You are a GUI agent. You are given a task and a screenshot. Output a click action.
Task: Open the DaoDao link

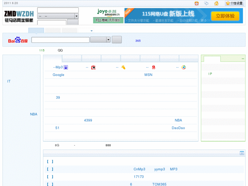click(178, 128)
